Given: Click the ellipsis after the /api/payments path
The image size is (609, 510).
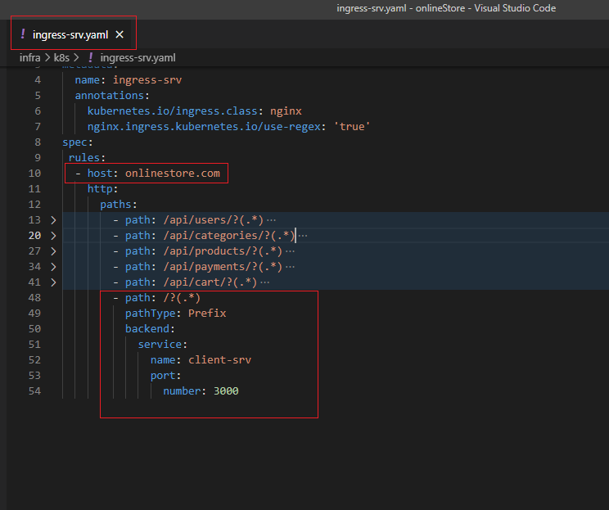Looking at the screenshot, I should point(290,267).
